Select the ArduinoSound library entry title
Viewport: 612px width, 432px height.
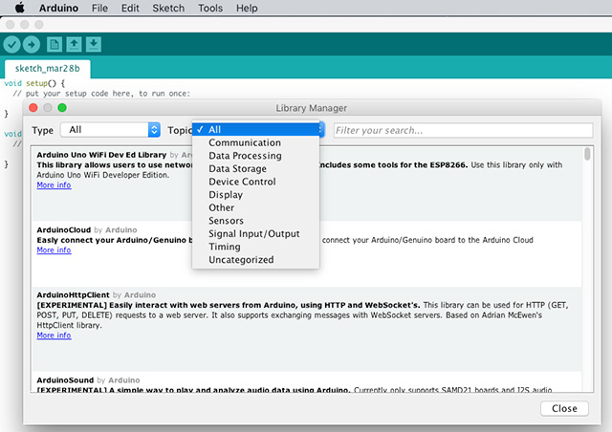coord(65,380)
